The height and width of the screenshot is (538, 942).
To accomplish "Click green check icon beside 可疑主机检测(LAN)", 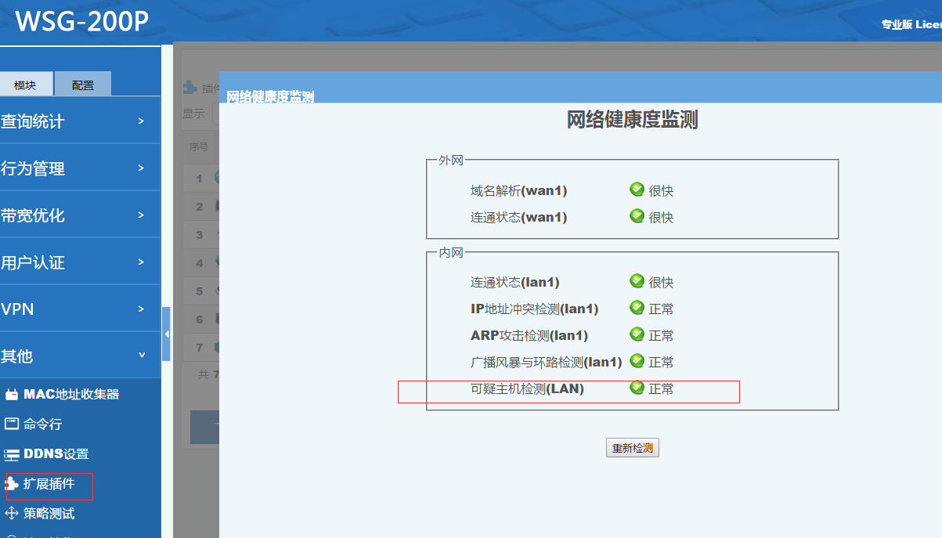I will point(637,388).
